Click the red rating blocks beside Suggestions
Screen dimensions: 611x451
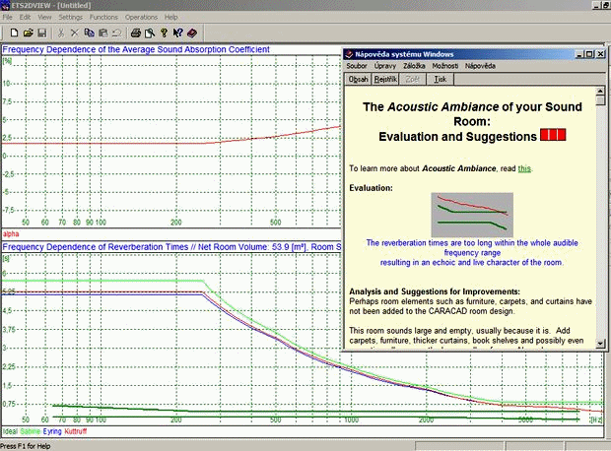tap(553, 135)
